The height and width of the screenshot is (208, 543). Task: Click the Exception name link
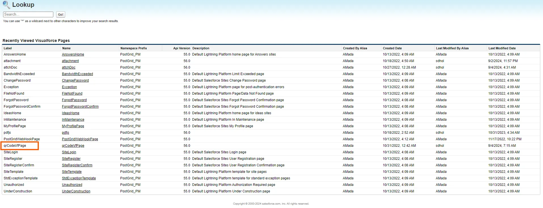(x=69, y=87)
